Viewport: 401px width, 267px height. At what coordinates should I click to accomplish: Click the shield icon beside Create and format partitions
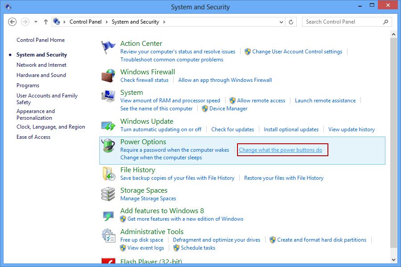click(273, 240)
